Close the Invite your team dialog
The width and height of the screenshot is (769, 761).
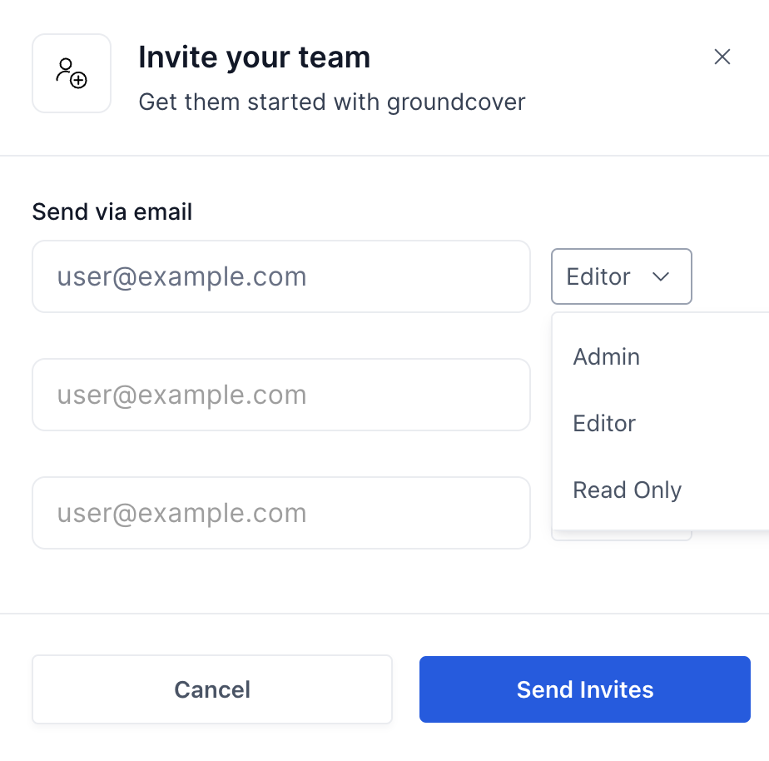coord(722,57)
